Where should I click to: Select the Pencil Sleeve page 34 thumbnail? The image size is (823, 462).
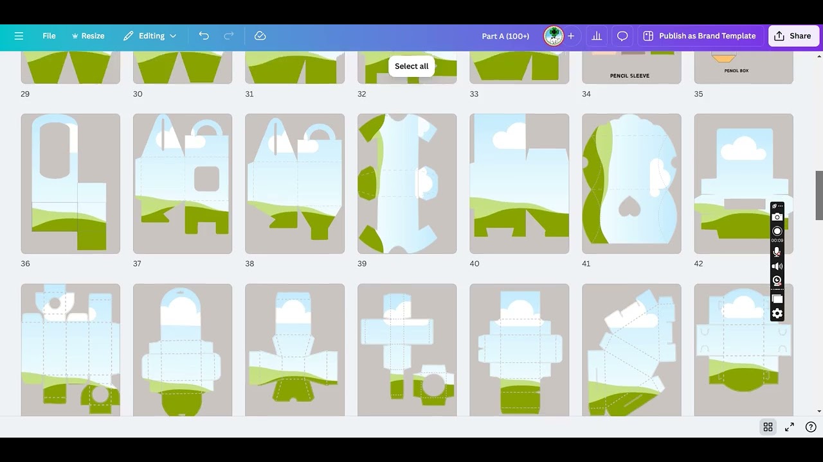[631, 67]
